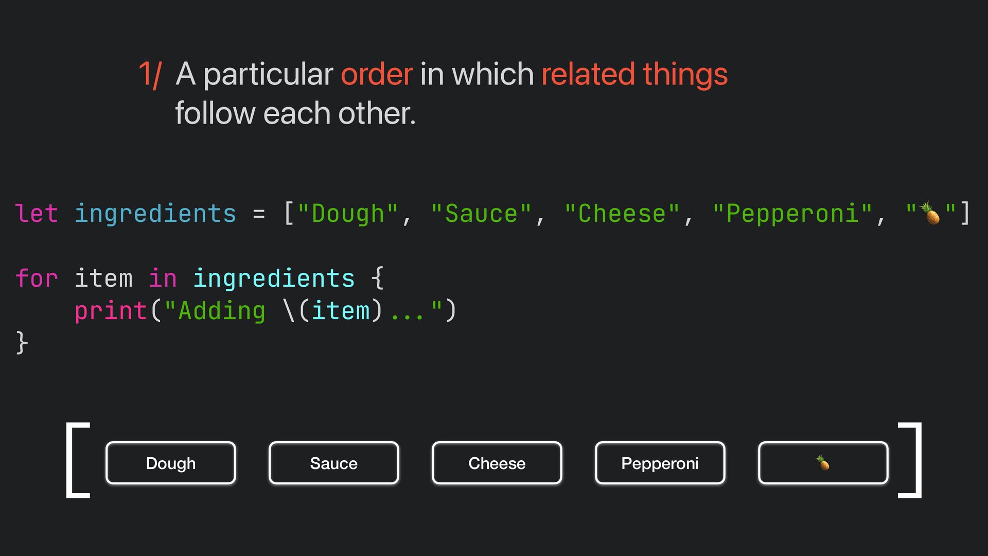This screenshot has width=988, height=556.
Task: Click the pineapple emoji in the code array
Action: (x=930, y=213)
